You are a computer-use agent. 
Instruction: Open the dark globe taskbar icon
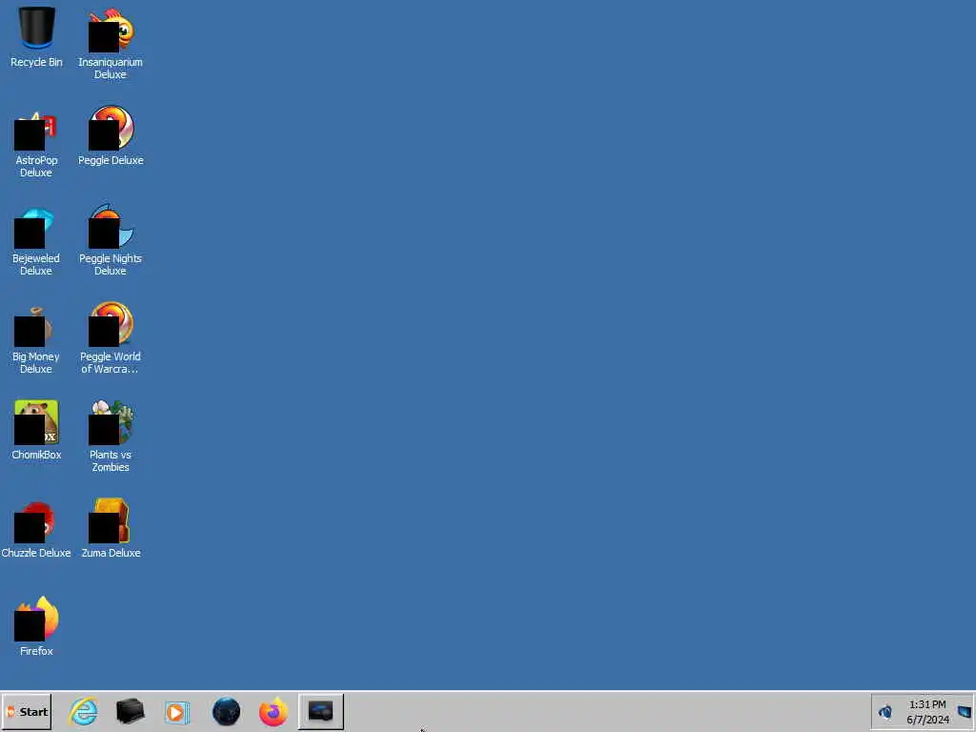pyautogui.click(x=226, y=711)
